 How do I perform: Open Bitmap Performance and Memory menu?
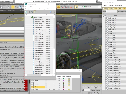click(35, 9)
